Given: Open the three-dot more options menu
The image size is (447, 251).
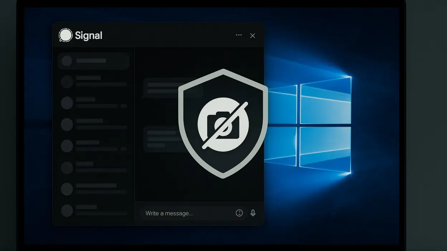Looking at the screenshot, I should click(x=239, y=35).
